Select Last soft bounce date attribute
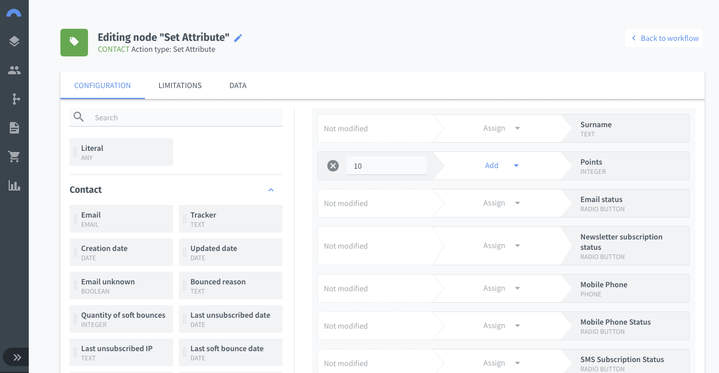The width and height of the screenshot is (719, 373). pos(231,352)
